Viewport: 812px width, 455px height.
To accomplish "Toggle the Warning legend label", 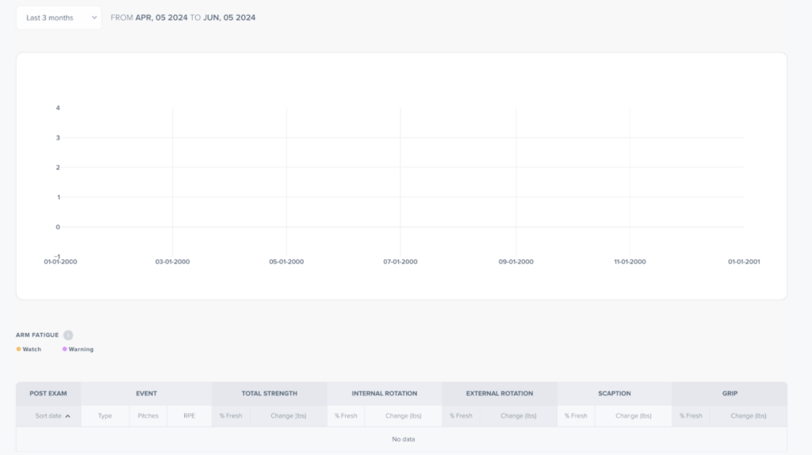I will (x=81, y=349).
